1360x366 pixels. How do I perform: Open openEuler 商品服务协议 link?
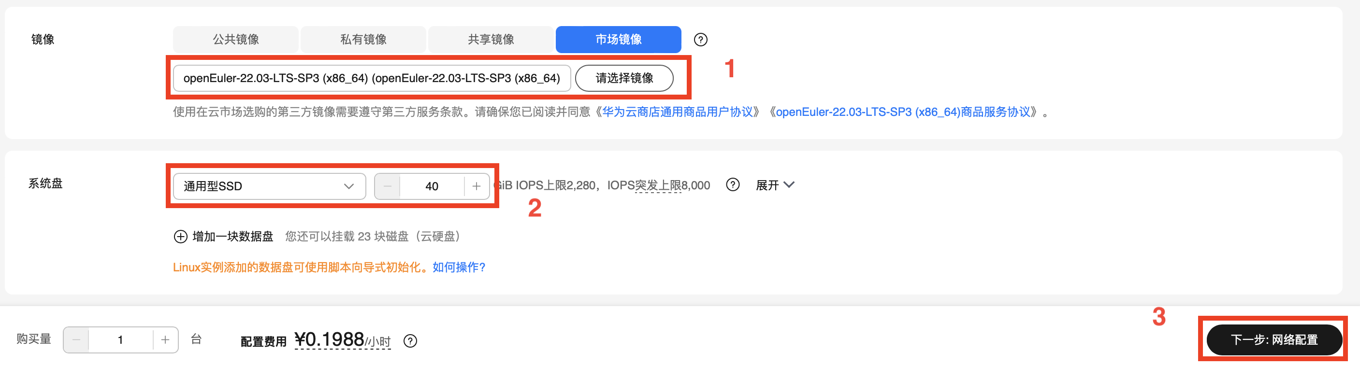coord(903,112)
